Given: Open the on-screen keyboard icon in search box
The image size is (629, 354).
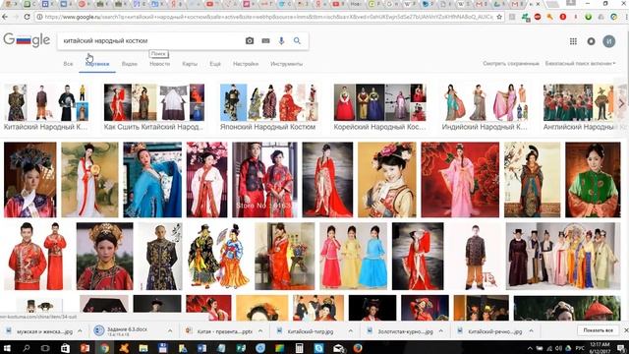Looking at the screenshot, I should (x=265, y=41).
